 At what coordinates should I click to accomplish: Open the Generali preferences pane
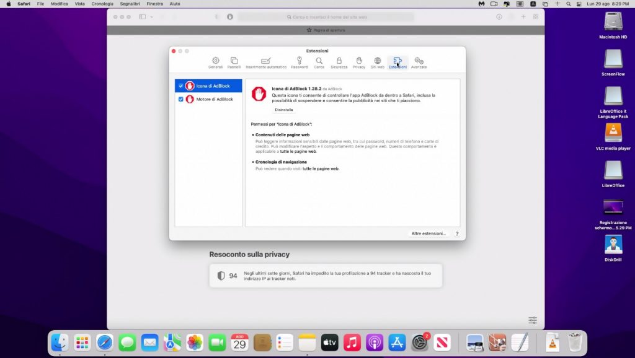click(215, 63)
